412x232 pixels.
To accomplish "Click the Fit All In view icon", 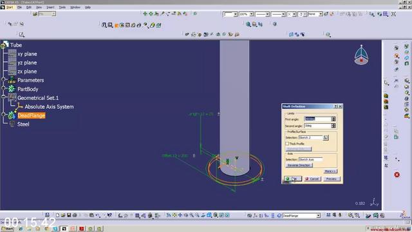I will click(x=174, y=215).
